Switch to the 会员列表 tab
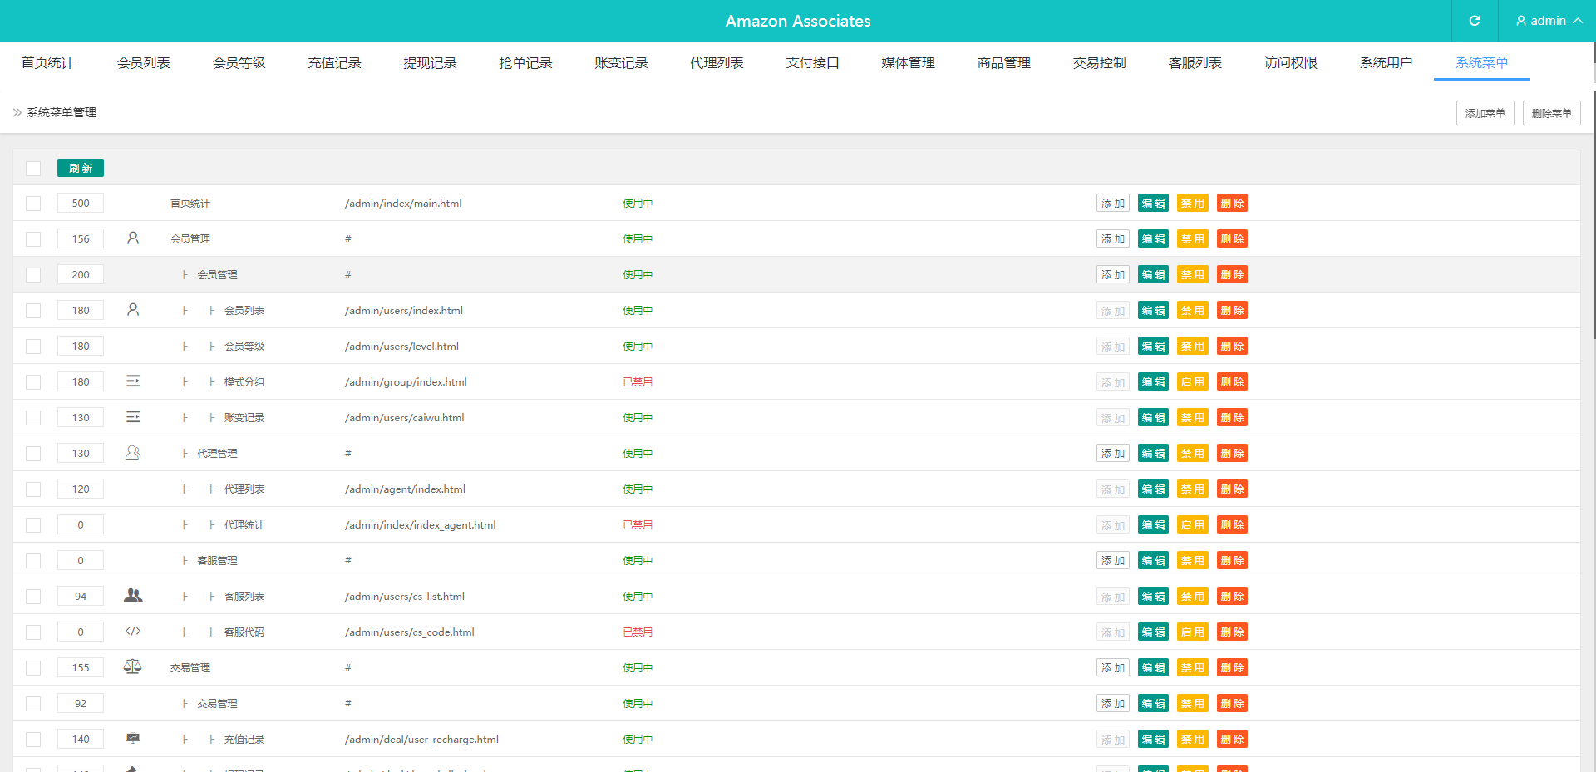1596x772 pixels. click(143, 63)
